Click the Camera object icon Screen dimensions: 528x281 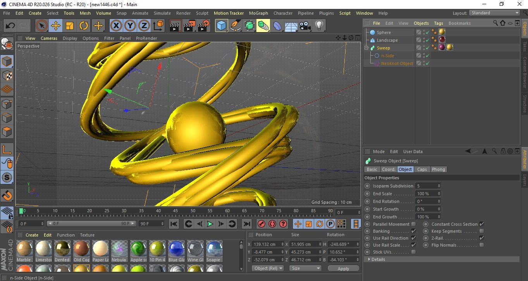click(305, 26)
